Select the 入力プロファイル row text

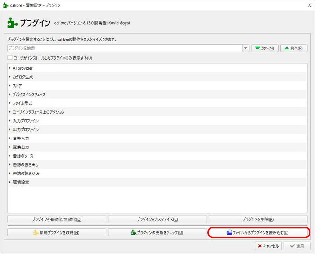pos(26,121)
